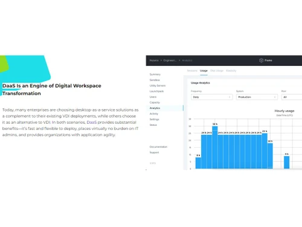
Task: Switch to the Disk Usage tab
Action: (x=217, y=71)
